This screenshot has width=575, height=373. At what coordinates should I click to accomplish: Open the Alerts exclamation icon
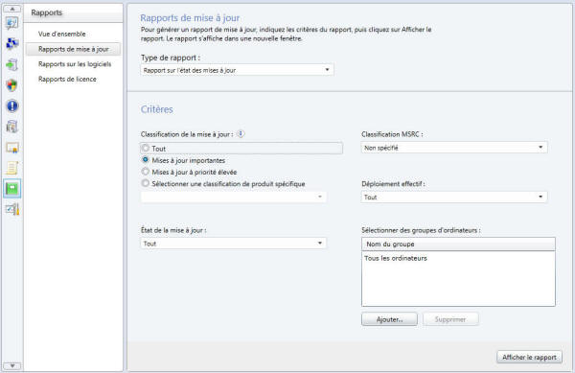[x=11, y=106]
